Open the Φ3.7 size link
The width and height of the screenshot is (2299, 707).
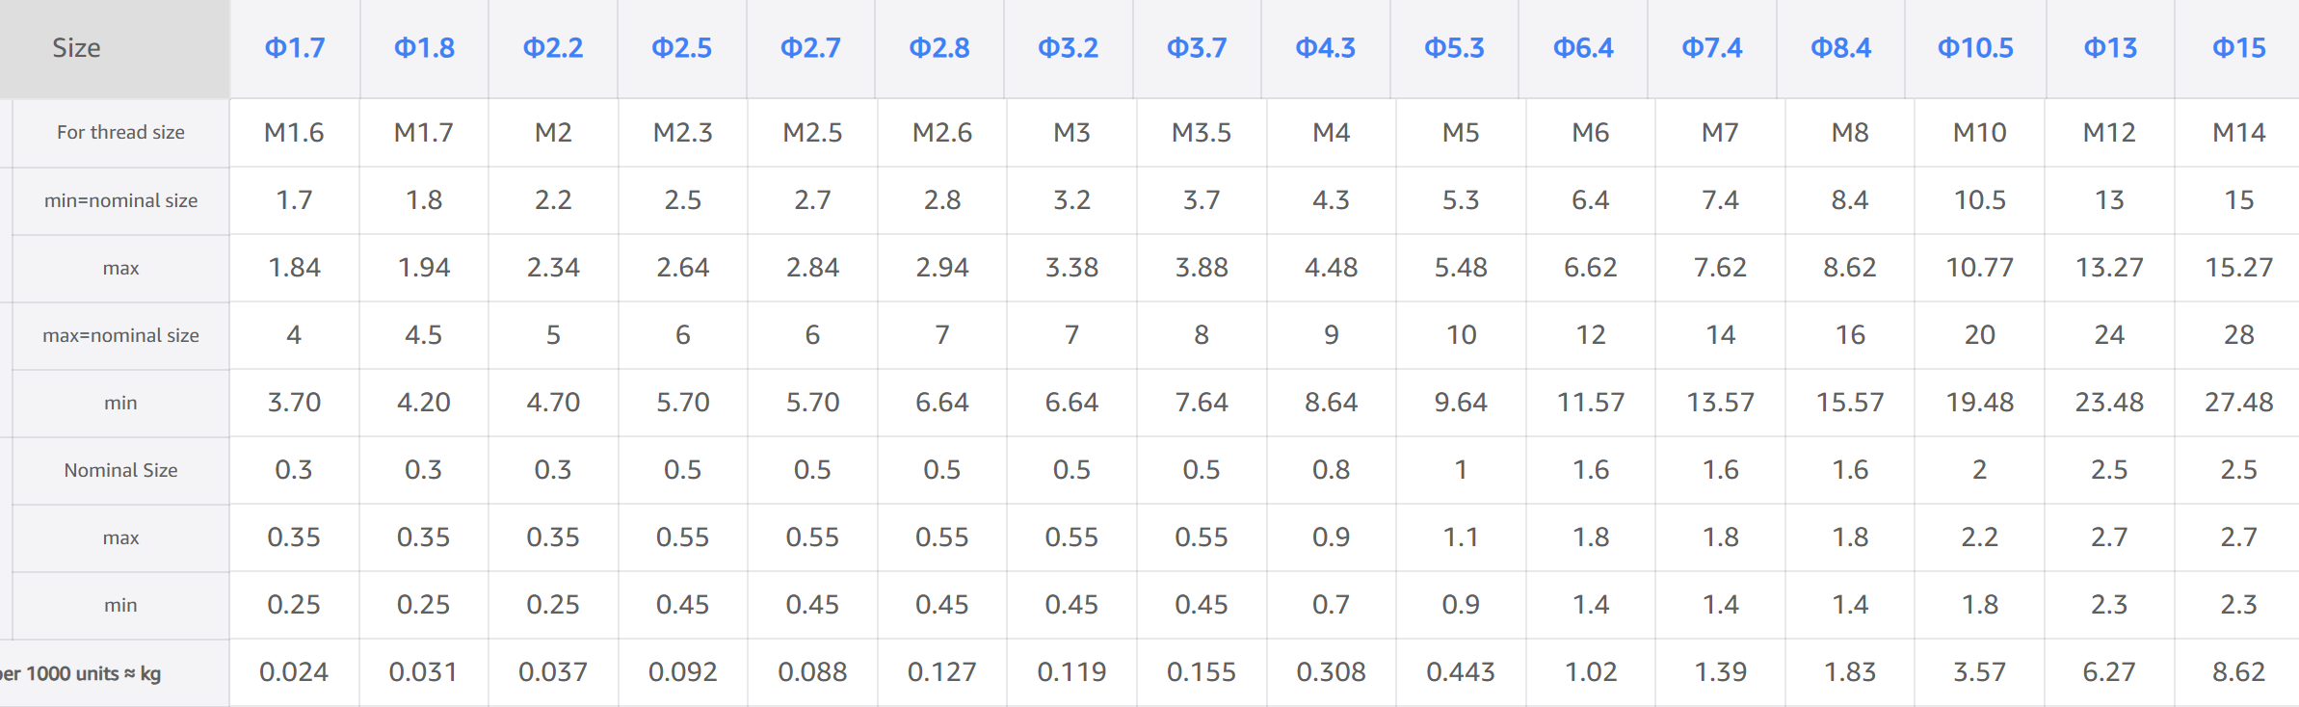[x=1197, y=48]
